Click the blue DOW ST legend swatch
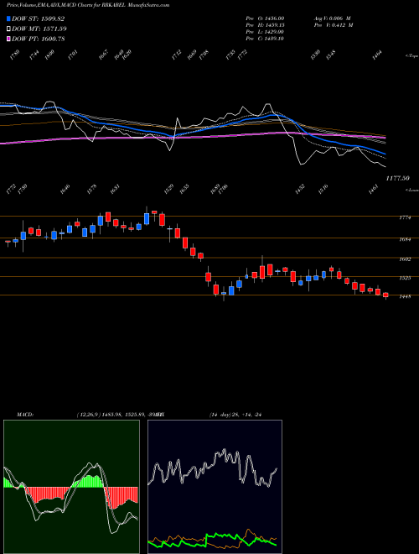The image size is (419, 554). 8,18
